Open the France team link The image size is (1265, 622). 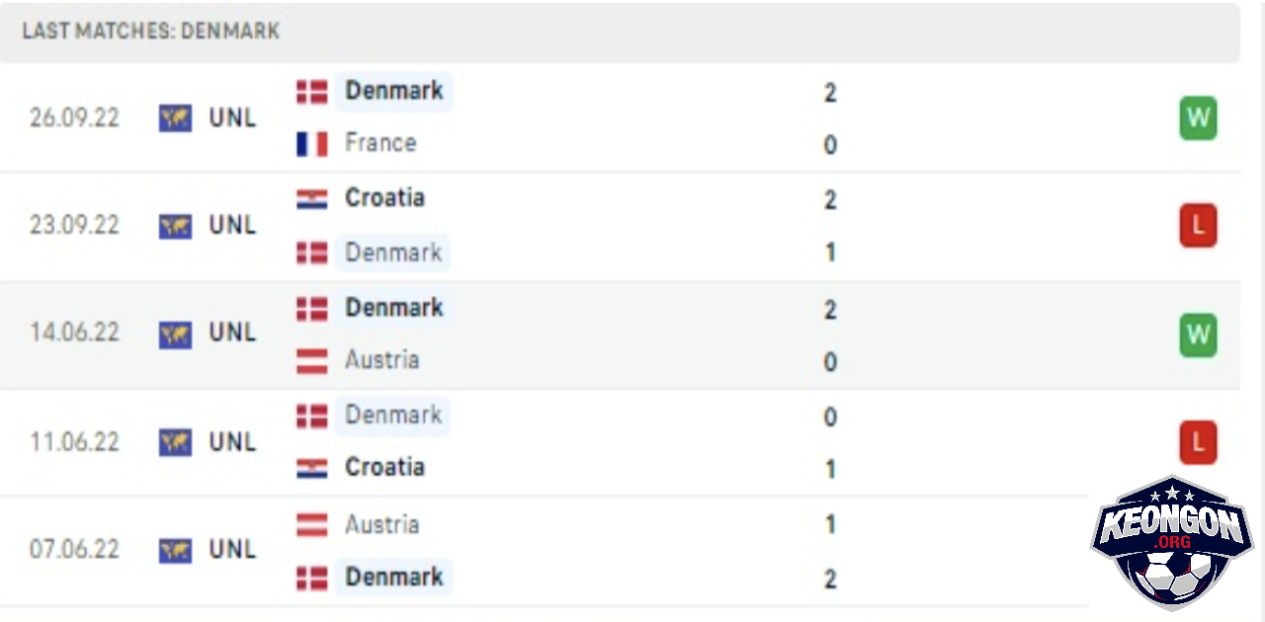pyautogui.click(x=380, y=143)
